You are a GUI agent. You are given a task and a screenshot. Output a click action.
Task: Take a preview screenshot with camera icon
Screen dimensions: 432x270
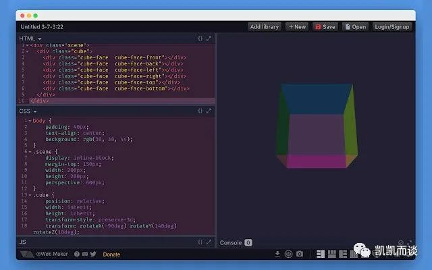[x=300, y=254]
